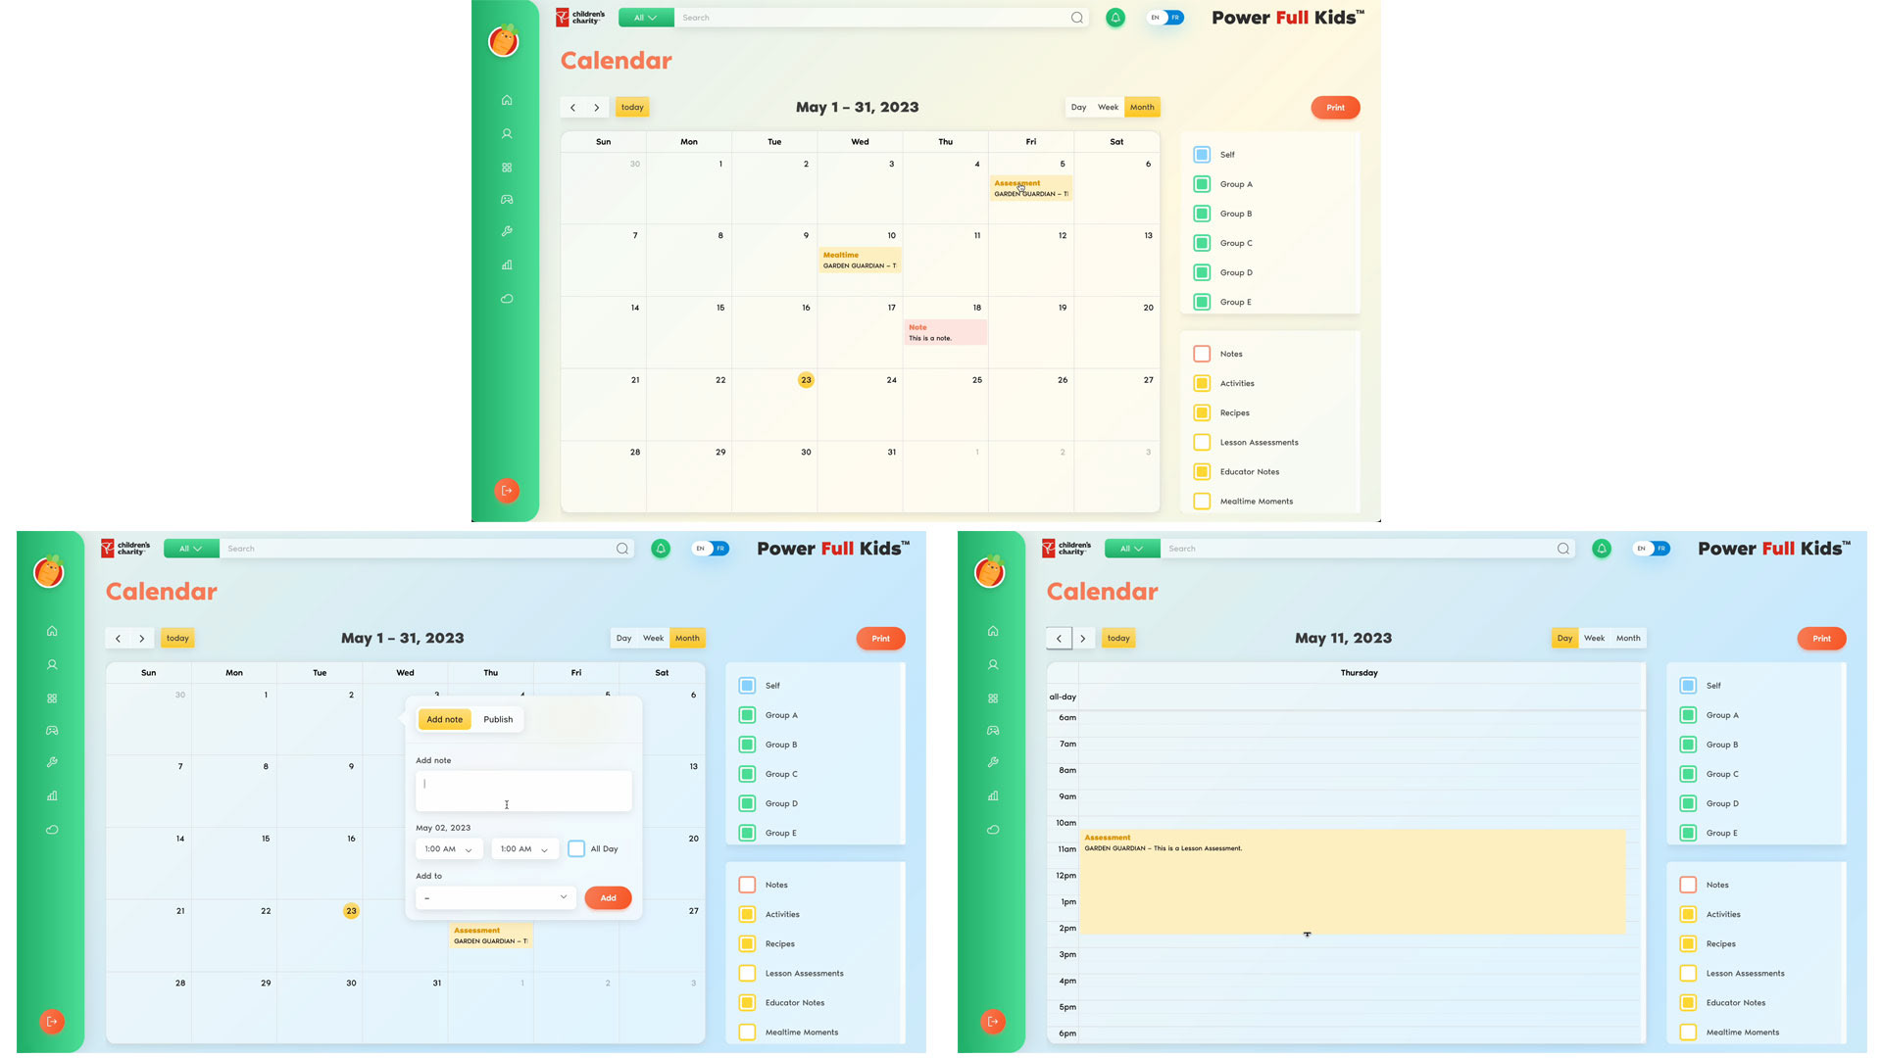Switch the EN/FR language toggle in the day-view screen
Viewport: 1882px width, 1058px height.
click(x=1652, y=549)
